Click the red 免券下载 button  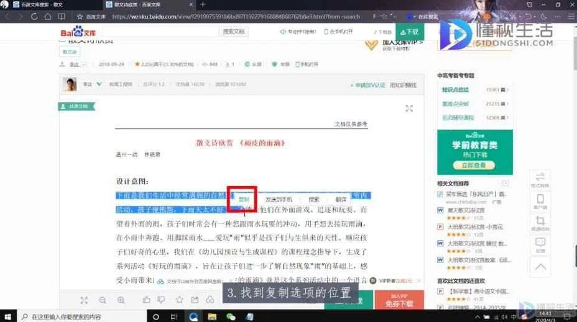point(399,300)
